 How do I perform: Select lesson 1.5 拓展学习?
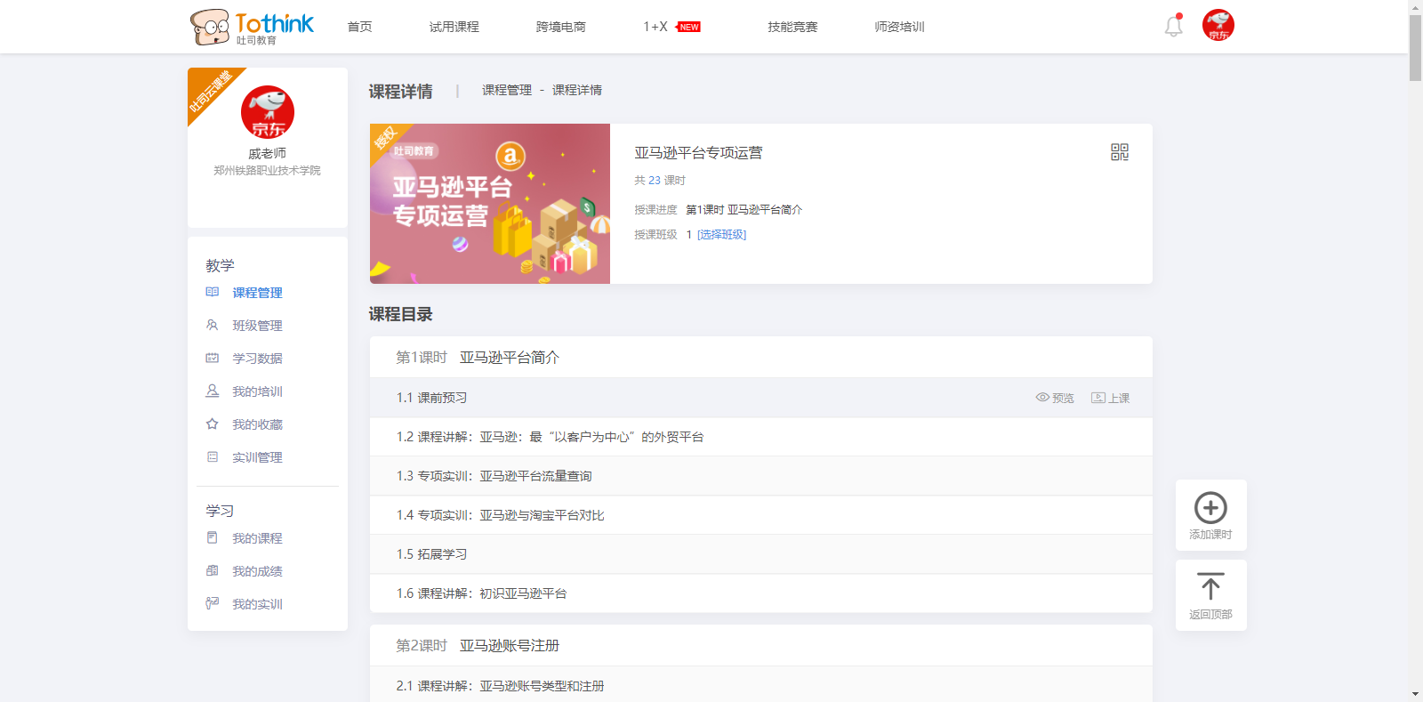[761, 554]
